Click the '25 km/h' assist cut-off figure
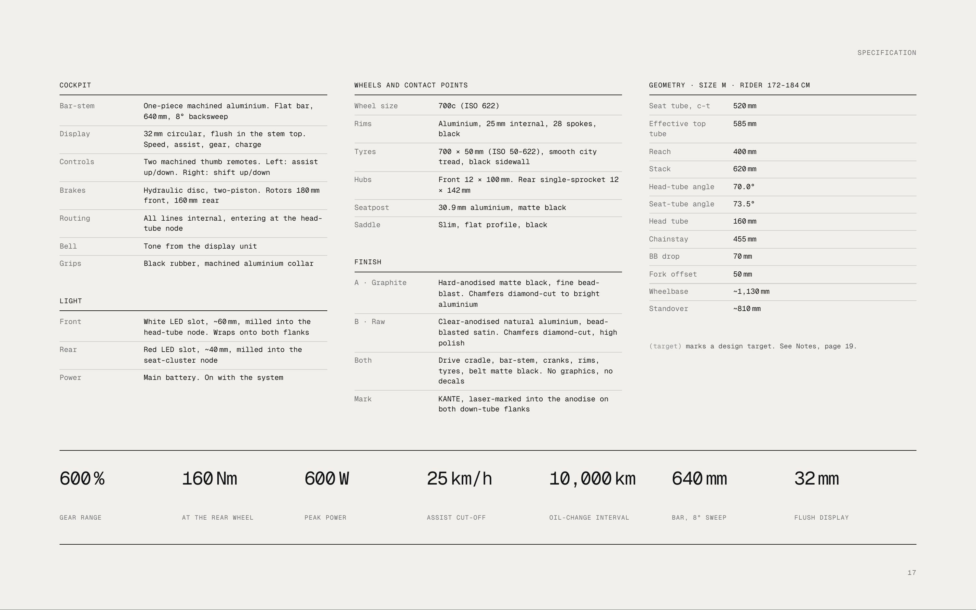976x610 pixels. (x=459, y=479)
